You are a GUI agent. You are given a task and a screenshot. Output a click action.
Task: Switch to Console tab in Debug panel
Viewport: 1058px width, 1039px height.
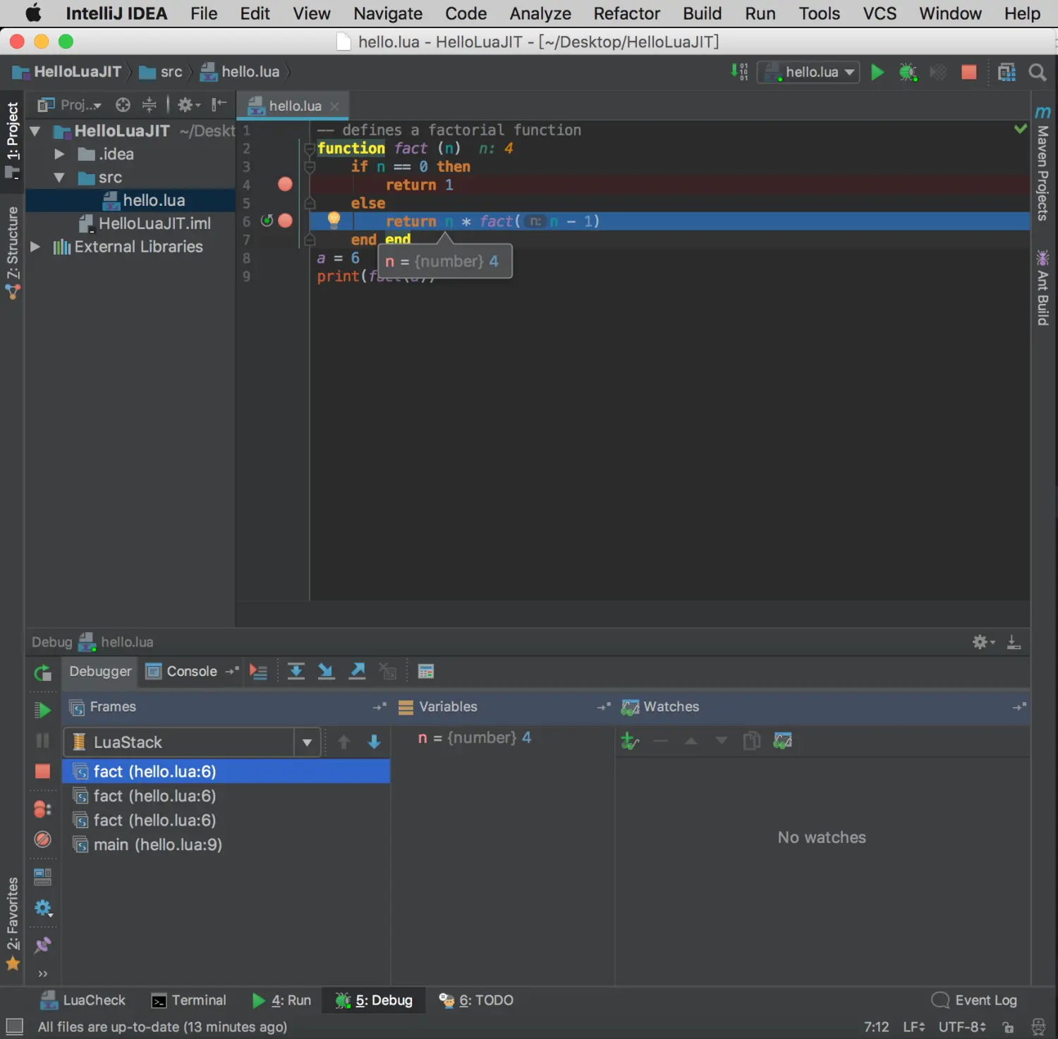(x=182, y=671)
